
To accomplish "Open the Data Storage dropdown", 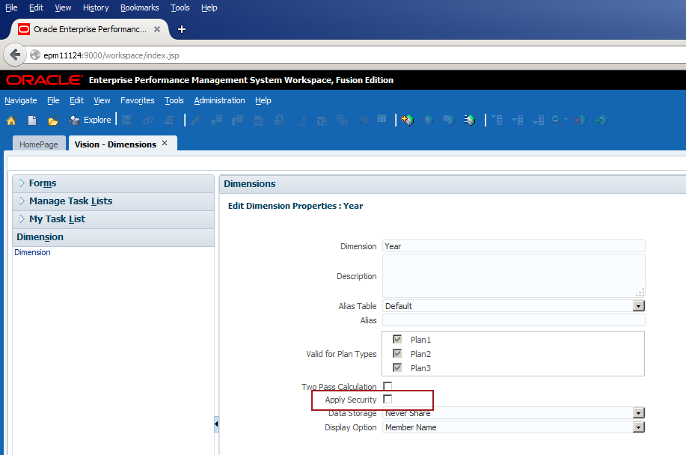I will click(x=639, y=412).
